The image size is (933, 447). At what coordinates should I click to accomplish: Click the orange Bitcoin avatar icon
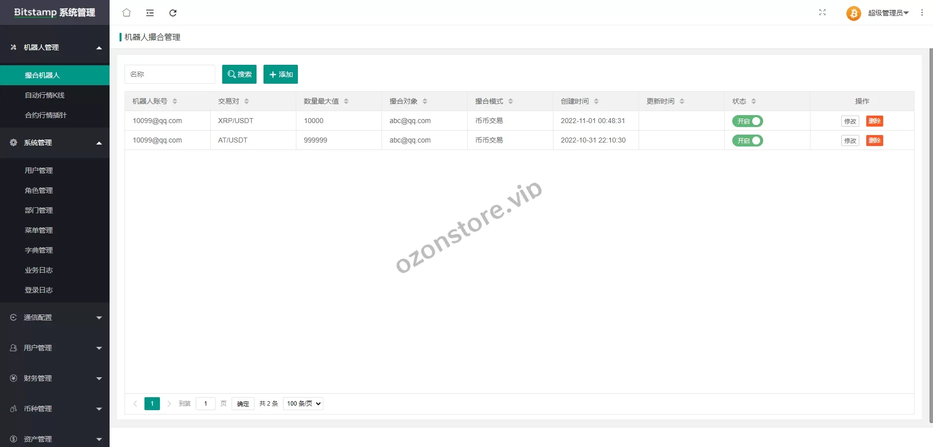pyautogui.click(x=853, y=13)
